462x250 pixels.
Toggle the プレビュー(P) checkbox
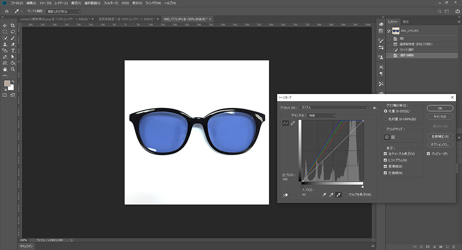click(429, 153)
